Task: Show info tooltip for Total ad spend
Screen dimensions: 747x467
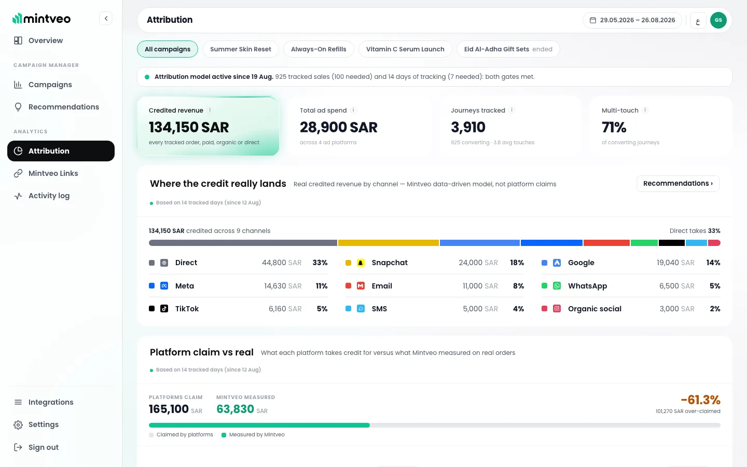Action: 353,110
